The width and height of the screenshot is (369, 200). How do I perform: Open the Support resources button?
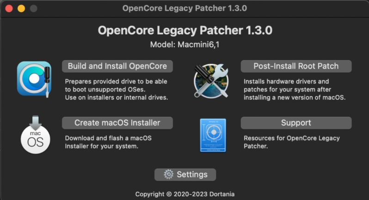click(296, 123)
